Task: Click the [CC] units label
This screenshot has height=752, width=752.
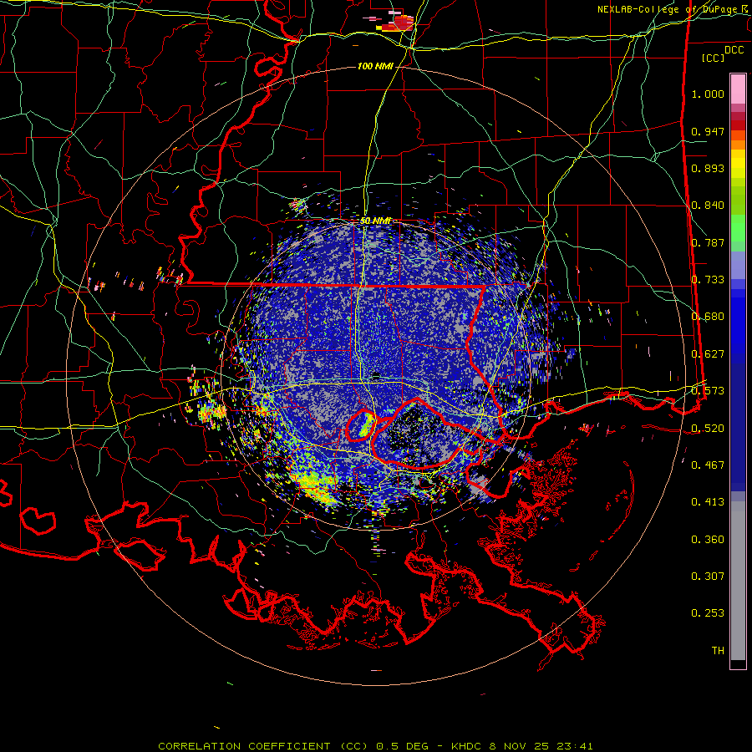Action: 713,58
